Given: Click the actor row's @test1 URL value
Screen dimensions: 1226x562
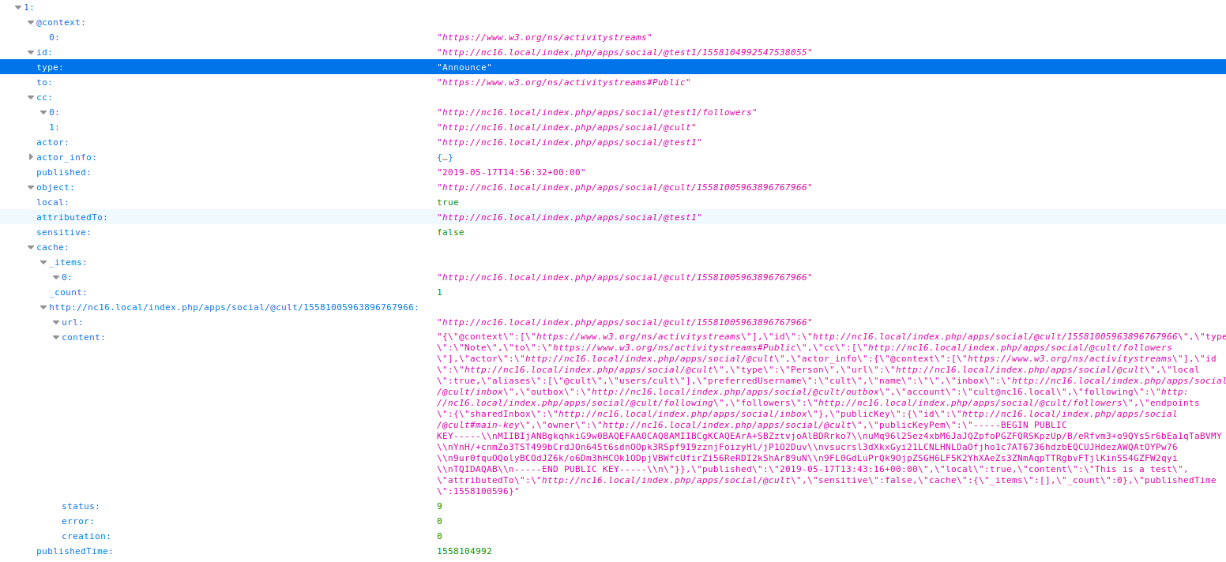Looking at the screenshot, I should point(570,142).
